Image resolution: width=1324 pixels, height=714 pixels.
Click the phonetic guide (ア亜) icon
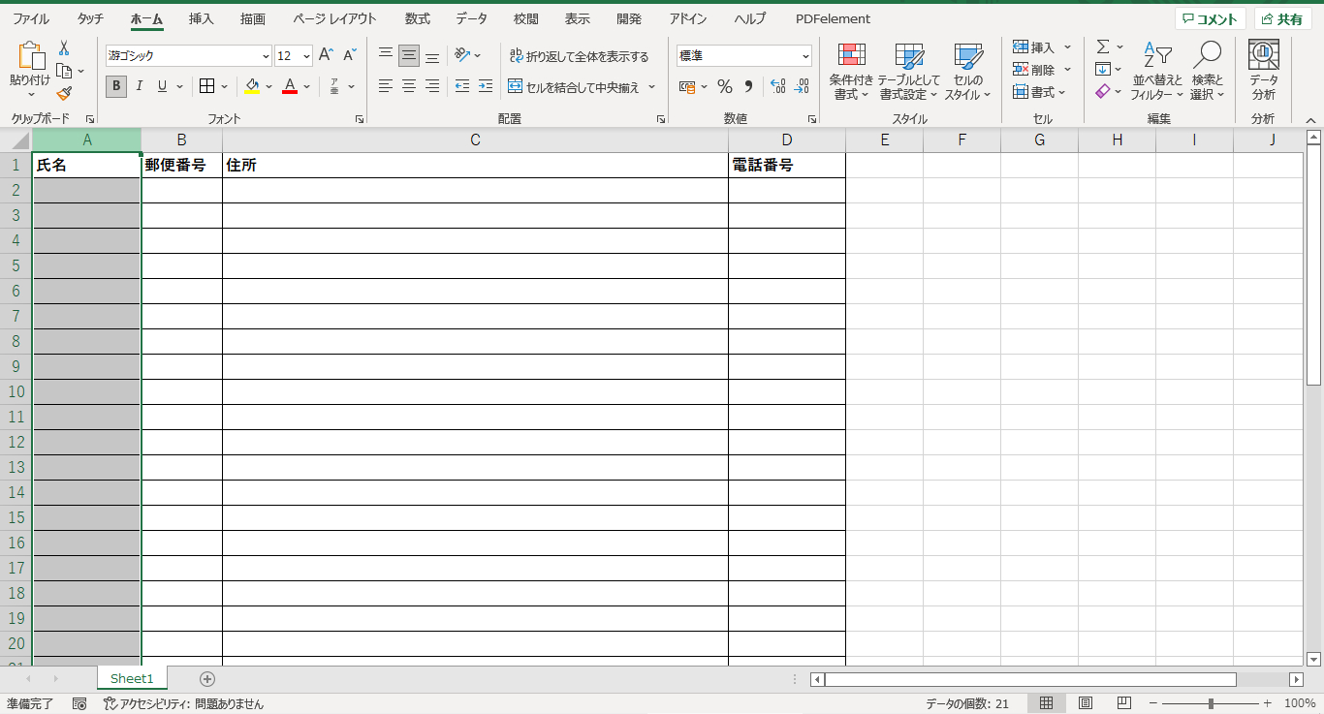pyautogui.click(x=334, y=86)
